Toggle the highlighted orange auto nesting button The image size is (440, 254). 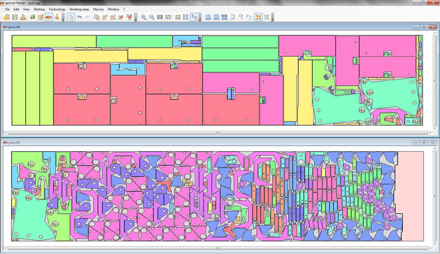(258, 17)
